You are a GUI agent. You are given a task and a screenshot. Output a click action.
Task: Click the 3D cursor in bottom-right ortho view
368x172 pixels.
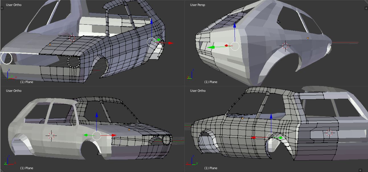tap(329, 133)
